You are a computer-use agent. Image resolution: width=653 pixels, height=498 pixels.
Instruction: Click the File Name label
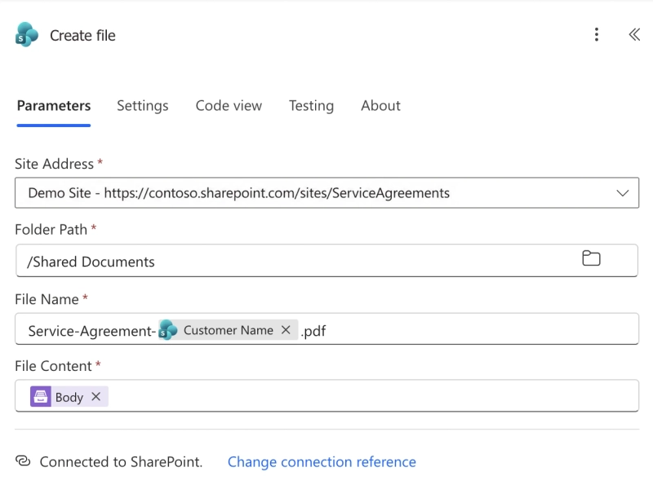[x=47, y=299]
